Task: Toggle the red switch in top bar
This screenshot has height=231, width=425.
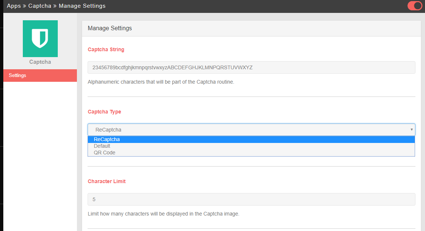Action: (414, 6)
